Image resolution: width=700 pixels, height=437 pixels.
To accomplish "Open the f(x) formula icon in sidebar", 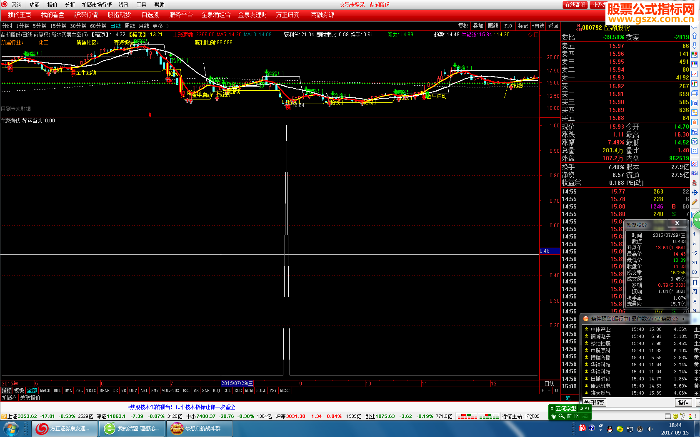I will [x=695, y=142].
